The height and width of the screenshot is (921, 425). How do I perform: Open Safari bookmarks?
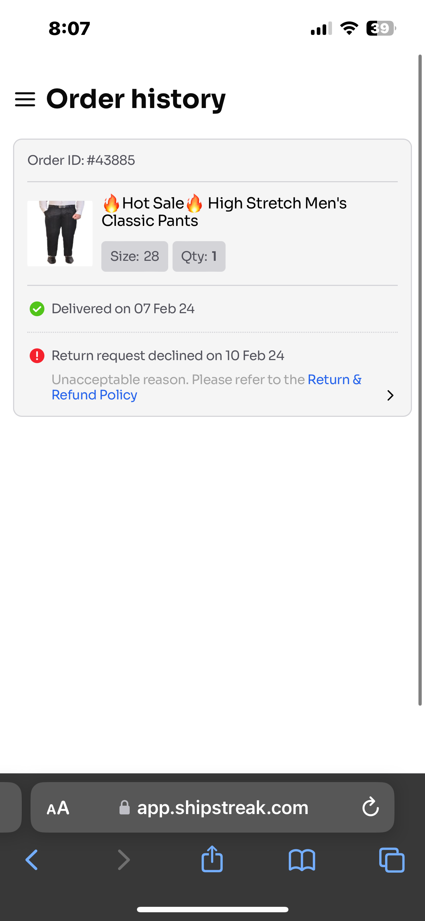pyautogui.click(x=302, y=860)
